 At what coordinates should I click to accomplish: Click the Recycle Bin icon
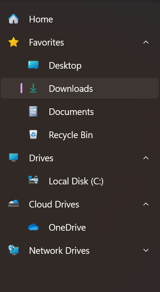point(33,134)
